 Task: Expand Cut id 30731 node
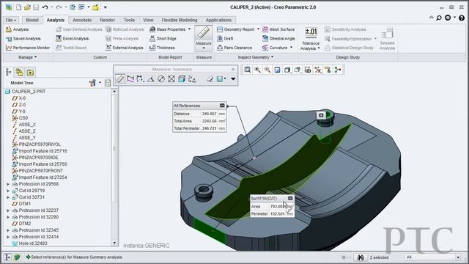pyautogui.click(x=8, y=197)
